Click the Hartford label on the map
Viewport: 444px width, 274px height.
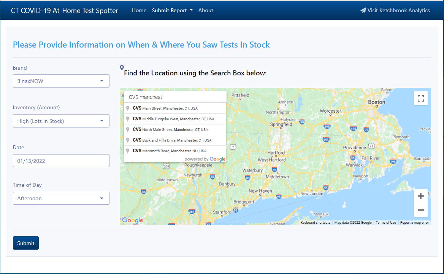276,153
